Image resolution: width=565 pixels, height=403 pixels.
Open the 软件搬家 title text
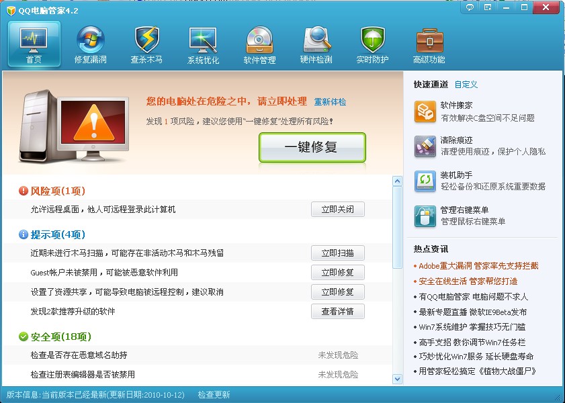point(456,105)
